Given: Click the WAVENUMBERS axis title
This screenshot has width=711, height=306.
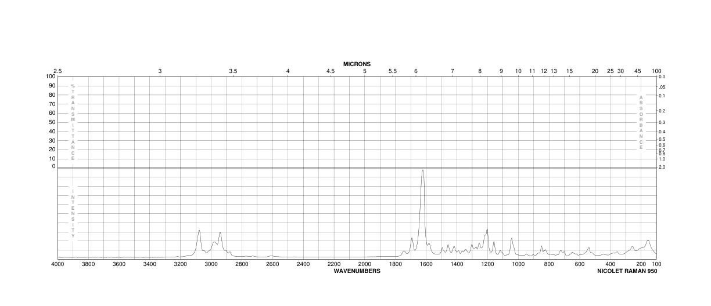Looking at the screenshot, I should pyautogui.click(x=357, y=271).
